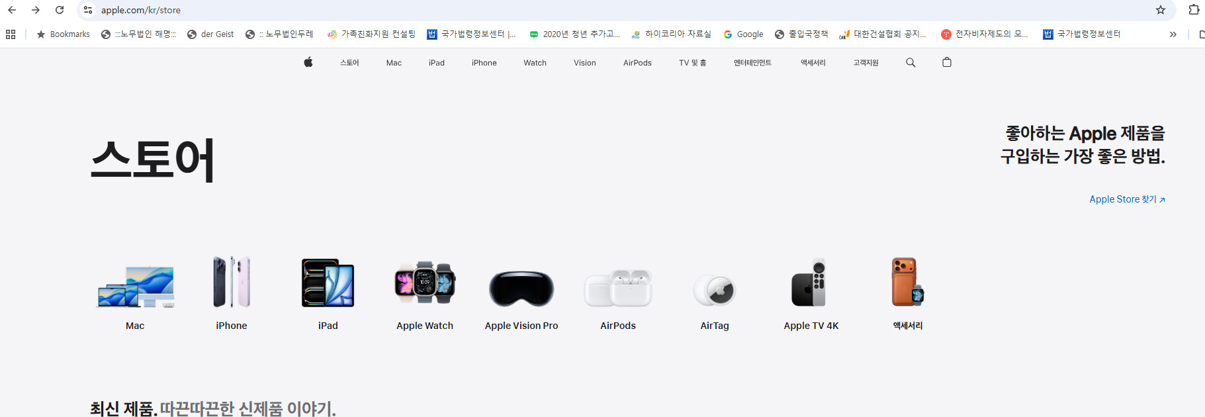Open the 대한건설협회 공지 bookmark
This screenshot has height=417, width=1205.
click(882, 34)
